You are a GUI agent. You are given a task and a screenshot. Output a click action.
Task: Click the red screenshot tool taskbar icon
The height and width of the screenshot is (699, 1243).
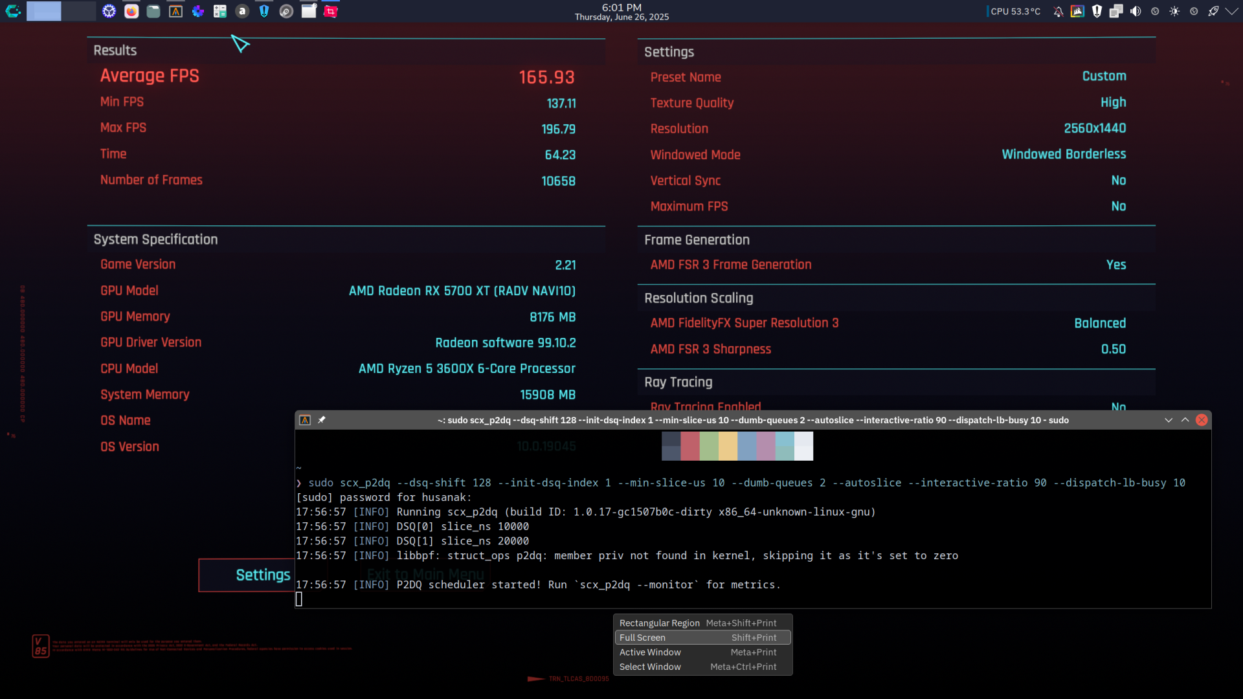[331, 11]
